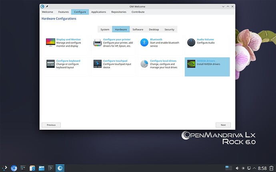Open the Security sub-tab

(169, 30)
